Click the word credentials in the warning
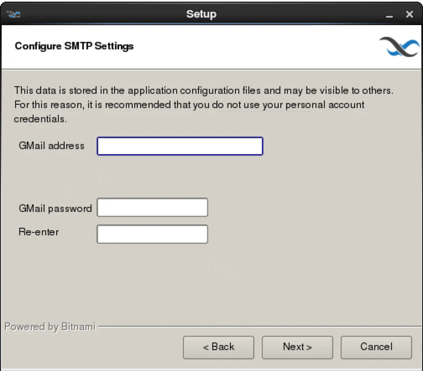 coord(40,119)
